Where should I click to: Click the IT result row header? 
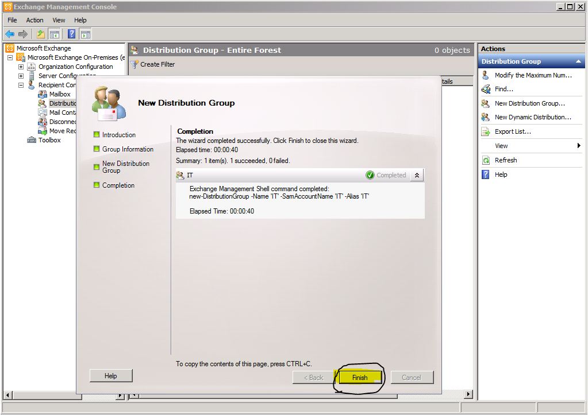(x=300, y=175)
